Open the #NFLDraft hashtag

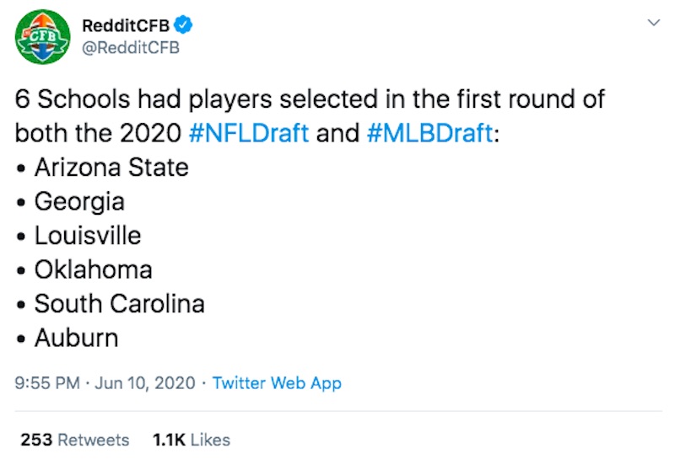(249, 133)
